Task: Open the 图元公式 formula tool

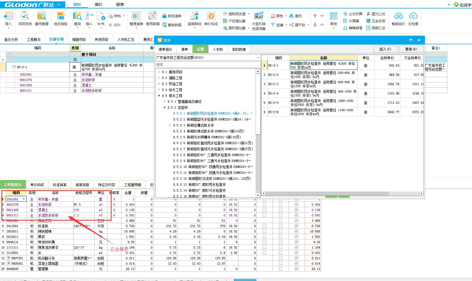Action: [x=376, y=14]
